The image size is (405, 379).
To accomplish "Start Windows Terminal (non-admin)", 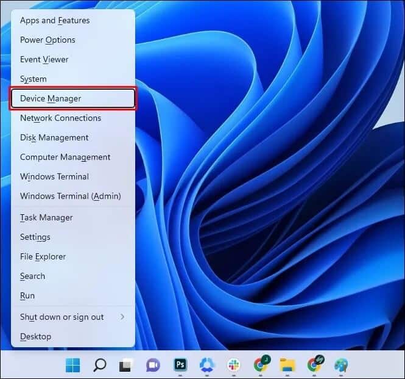I will click(73, 176).
